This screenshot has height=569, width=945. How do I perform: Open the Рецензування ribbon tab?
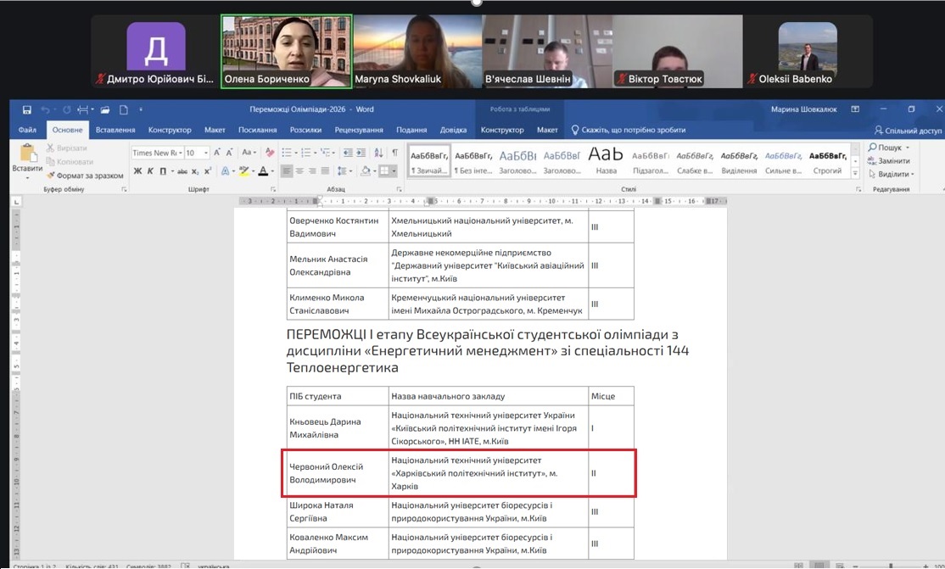358,130
